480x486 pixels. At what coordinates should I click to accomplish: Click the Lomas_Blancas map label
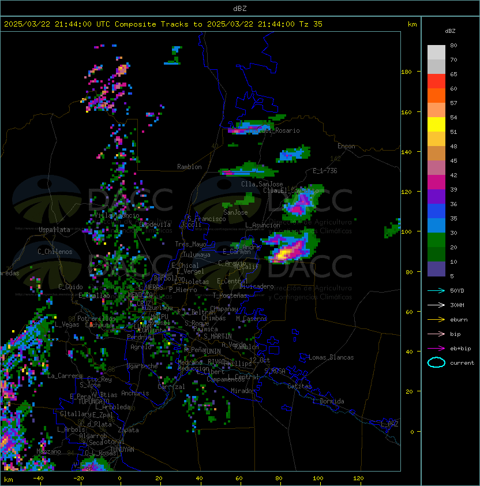331,357
